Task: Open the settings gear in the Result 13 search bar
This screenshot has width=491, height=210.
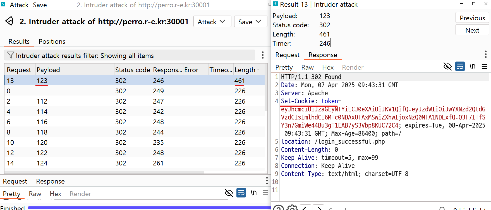Action: [292, 208]
